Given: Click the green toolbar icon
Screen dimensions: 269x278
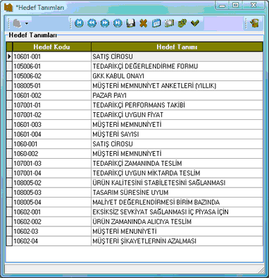Looking at the screenshot, I should point(182,23).
